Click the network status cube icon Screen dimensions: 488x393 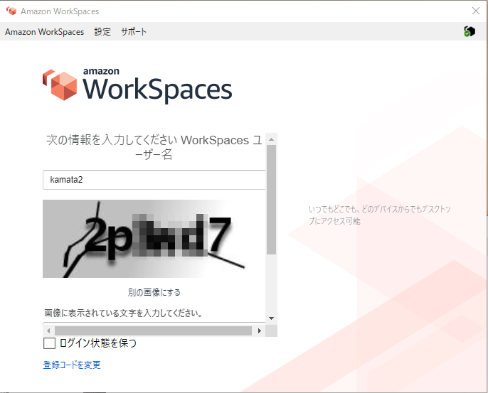tap(470, 31)
